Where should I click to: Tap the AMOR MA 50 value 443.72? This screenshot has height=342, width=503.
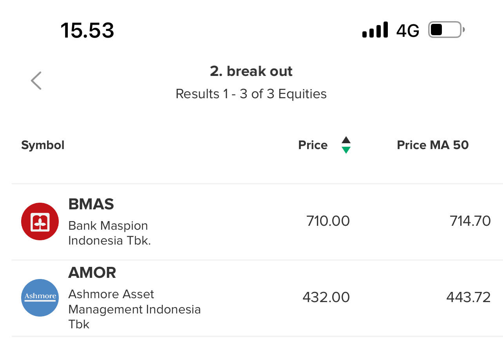(468, 297)
